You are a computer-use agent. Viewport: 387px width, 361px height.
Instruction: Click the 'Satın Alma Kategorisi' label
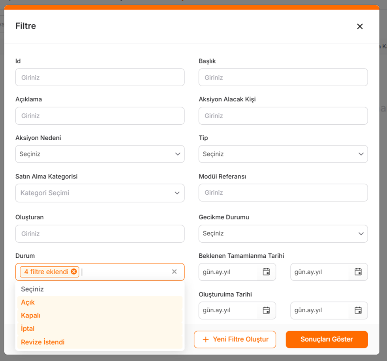point(47,177)
